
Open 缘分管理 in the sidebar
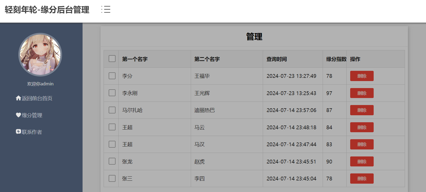click(32, 115)
